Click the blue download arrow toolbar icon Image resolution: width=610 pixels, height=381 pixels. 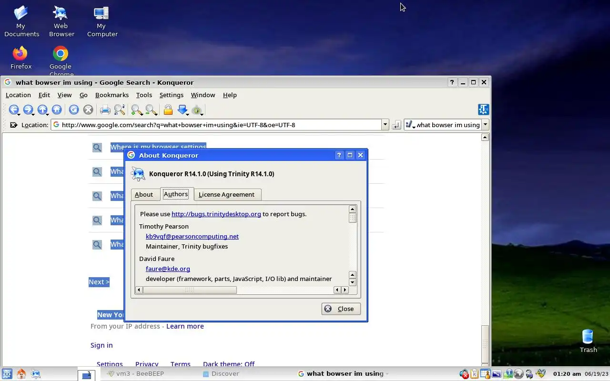(182, 110)
